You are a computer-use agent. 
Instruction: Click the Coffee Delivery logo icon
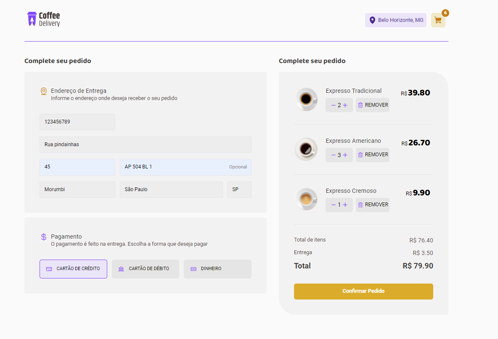click(x=33, y=19)
